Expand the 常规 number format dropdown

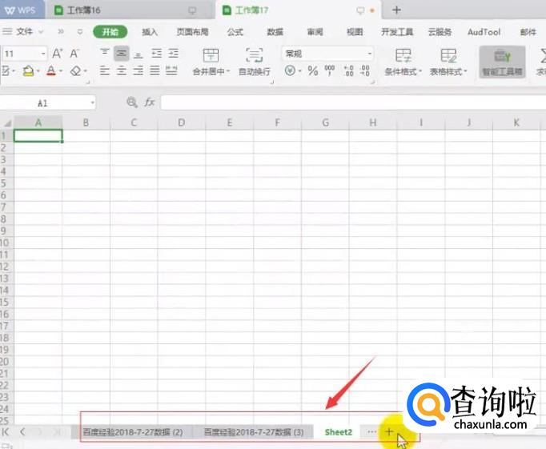(369, 54)
